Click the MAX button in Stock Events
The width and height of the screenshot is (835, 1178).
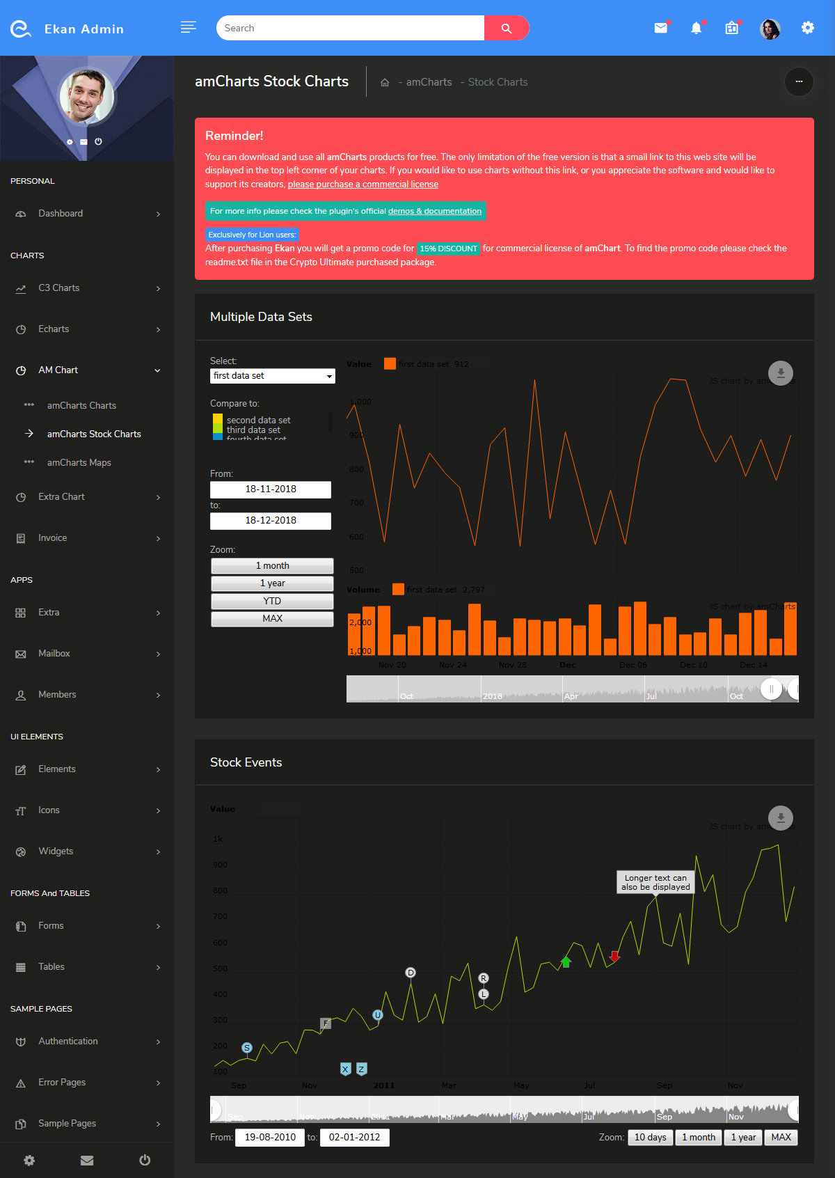tap(781, 1138)
